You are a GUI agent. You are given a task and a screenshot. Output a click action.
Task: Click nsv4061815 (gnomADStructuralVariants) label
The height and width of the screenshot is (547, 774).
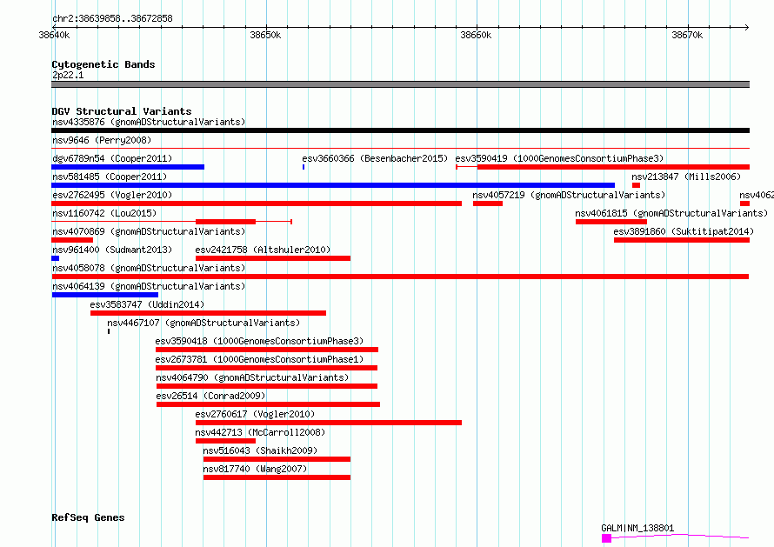[671, 213]
